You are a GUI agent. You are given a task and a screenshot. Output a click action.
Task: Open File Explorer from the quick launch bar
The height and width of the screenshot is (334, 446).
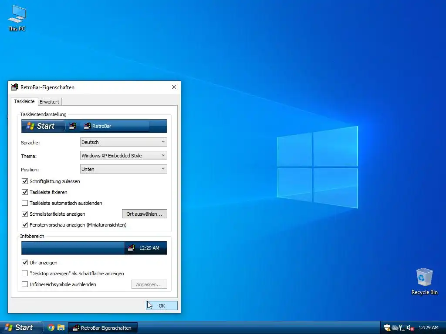click(x=61, y=327)
